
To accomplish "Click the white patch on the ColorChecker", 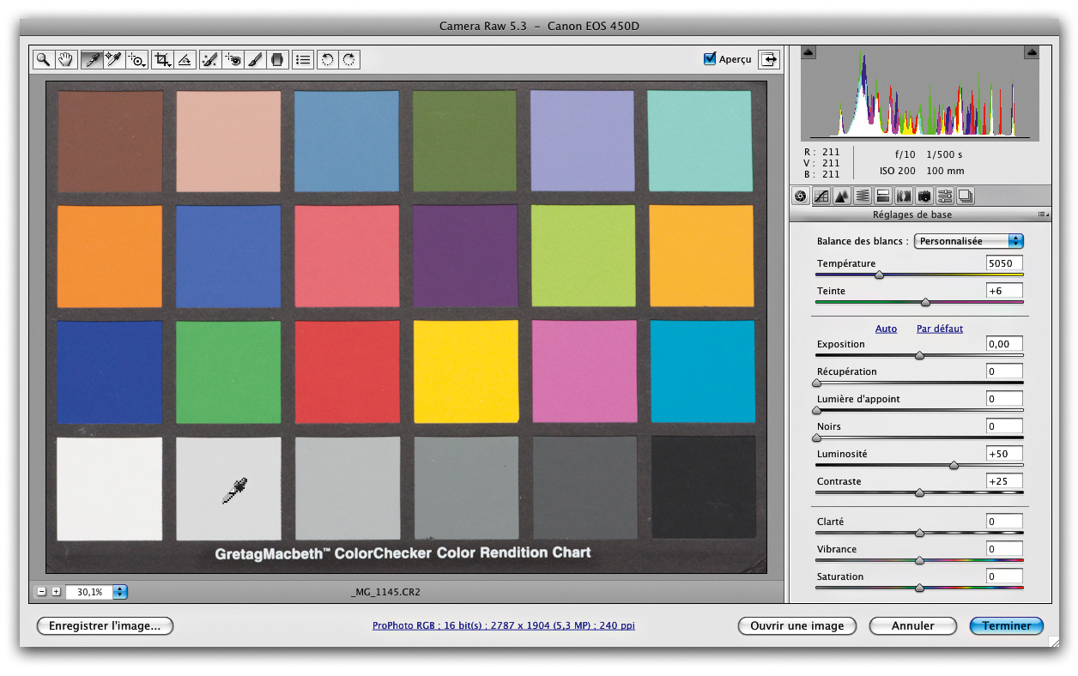I will [110, 489].
